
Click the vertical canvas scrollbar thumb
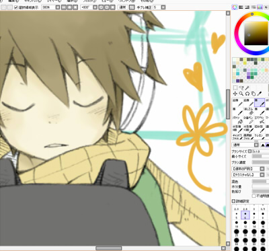(228, 104)
